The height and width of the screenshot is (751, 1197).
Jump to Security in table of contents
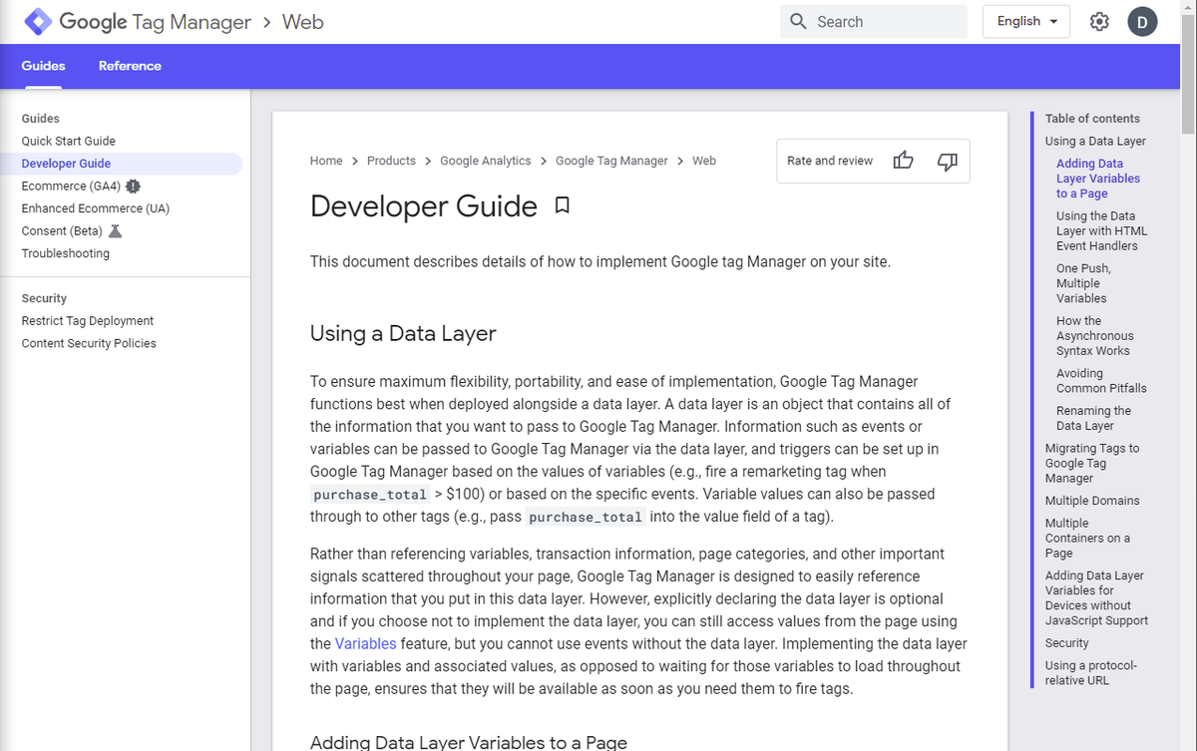pos(1066,643)
